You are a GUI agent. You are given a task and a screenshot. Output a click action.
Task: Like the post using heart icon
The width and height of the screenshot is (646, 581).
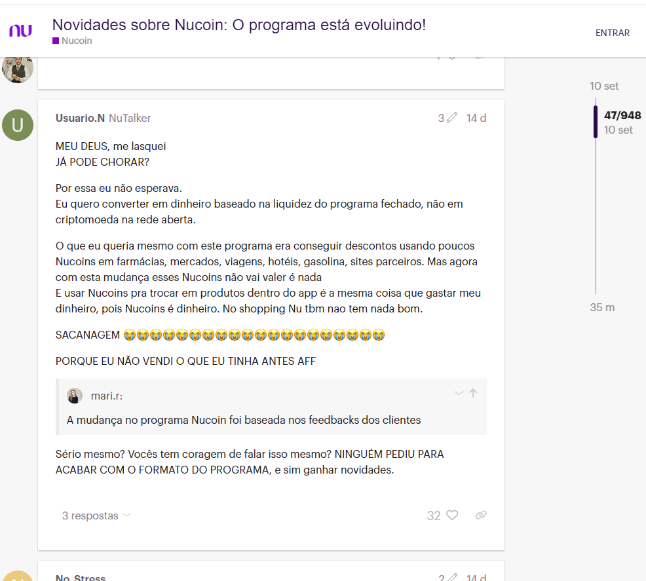[x=452, y=515]
